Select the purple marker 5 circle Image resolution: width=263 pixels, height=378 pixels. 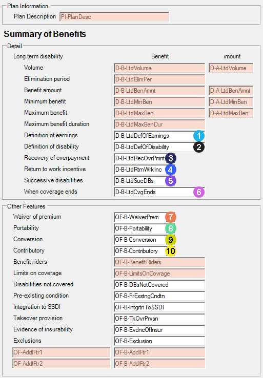[171, 181]
